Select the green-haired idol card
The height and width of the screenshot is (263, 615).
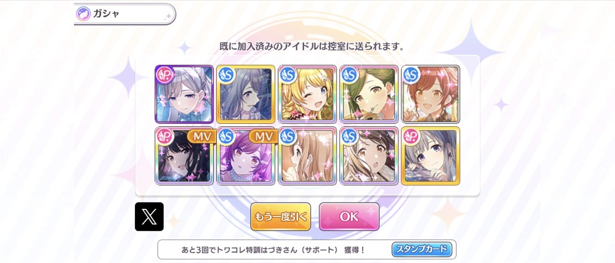(369, 95)
